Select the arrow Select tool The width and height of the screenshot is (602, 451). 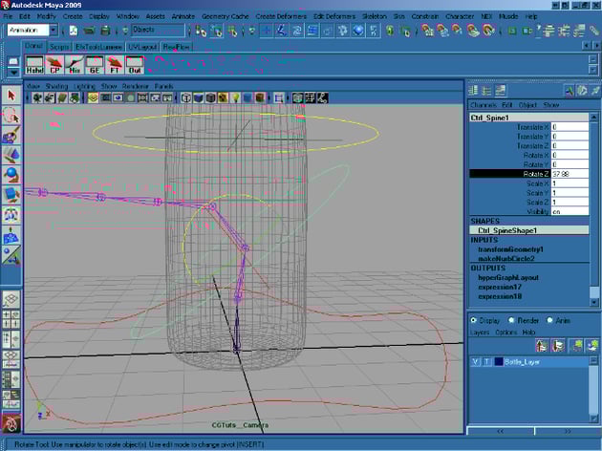click(11, 96)
